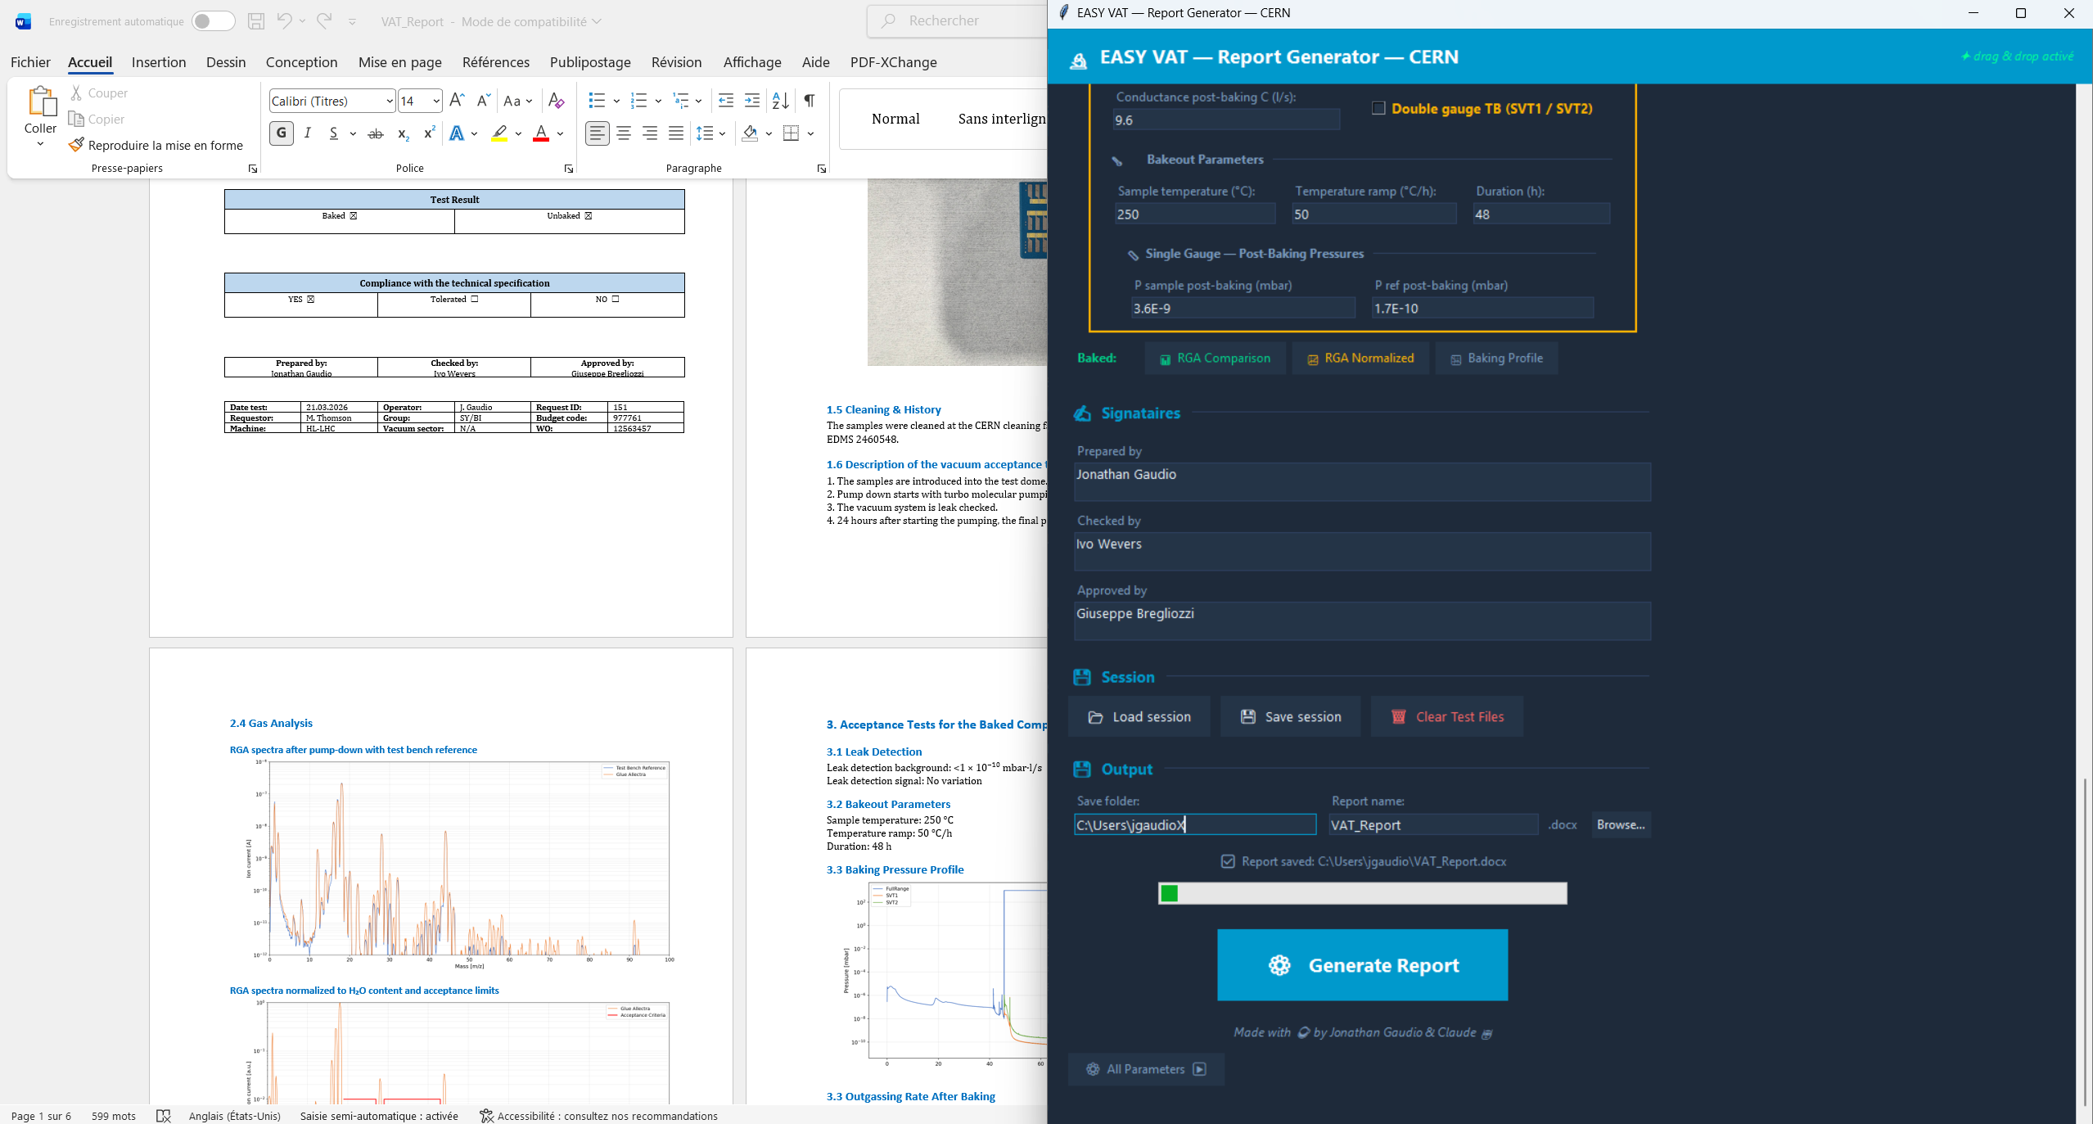The height and width of the screenshot is (1124, 2093).
Task: Check the NO compliance checkbox
Action: (x=616, y=300)
